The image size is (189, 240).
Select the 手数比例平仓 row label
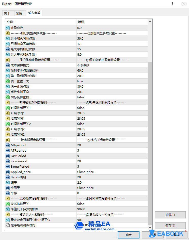point(20,92)
